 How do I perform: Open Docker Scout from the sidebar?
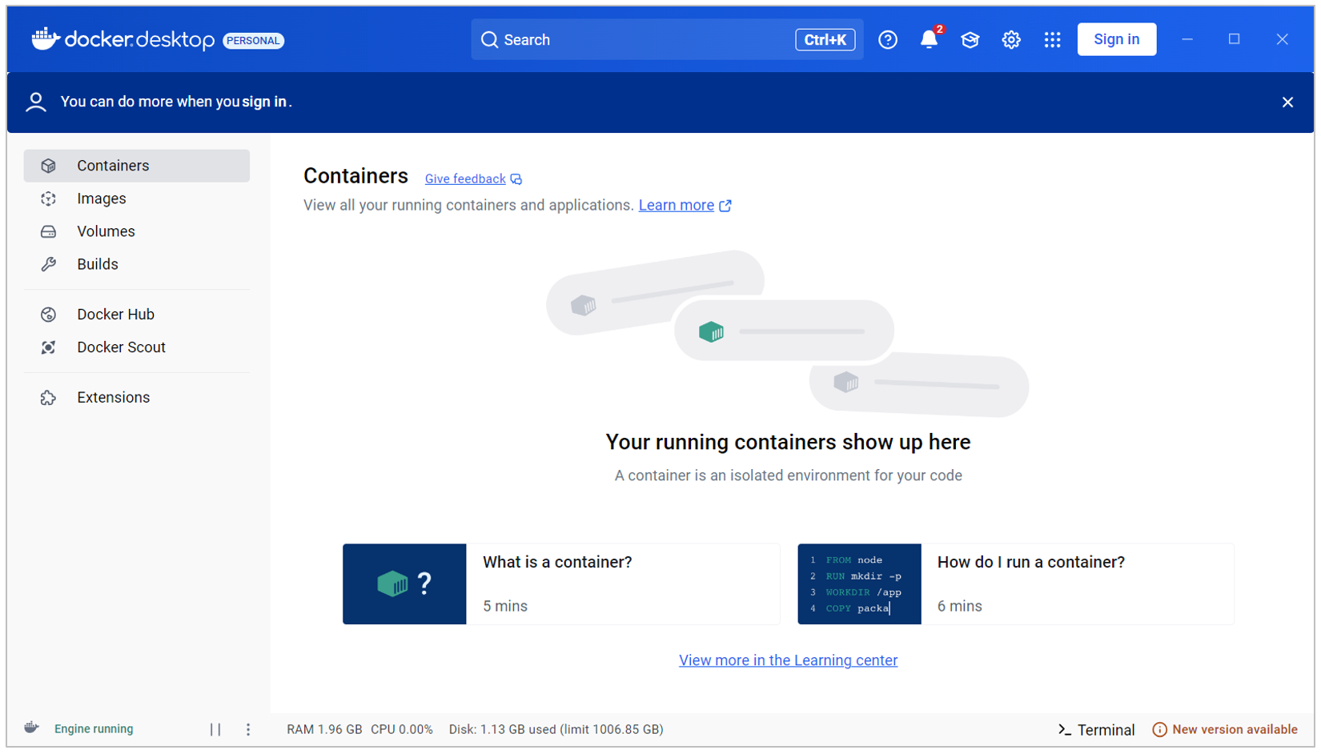(x=121, y=347)
